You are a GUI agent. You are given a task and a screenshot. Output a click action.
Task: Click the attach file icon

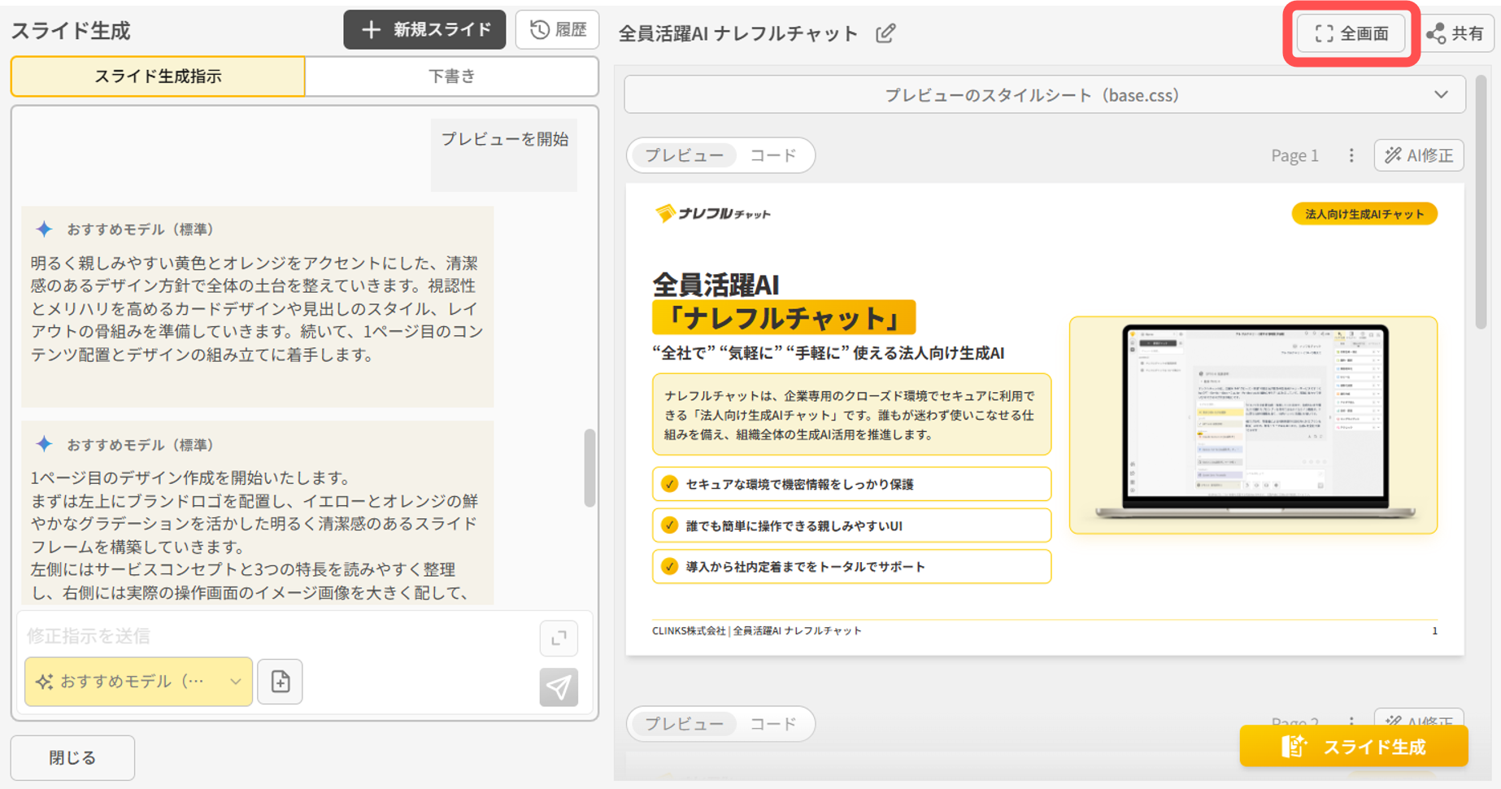pyautogui.click(x=281, y=682)
